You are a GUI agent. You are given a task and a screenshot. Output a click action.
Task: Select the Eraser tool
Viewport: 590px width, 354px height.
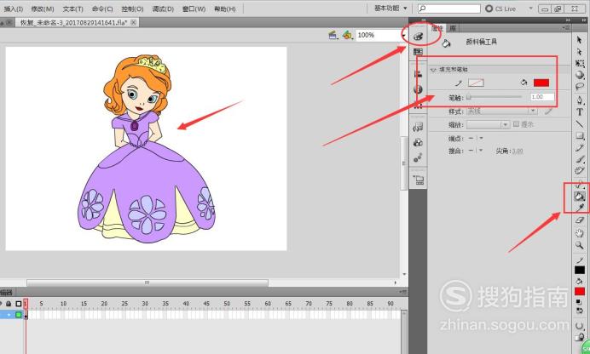[580, 220]
